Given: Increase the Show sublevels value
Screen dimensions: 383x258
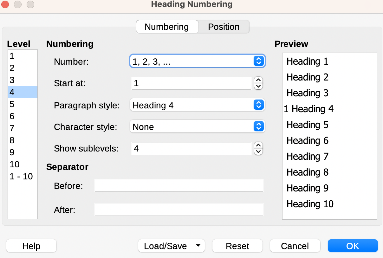Looking at the screenshot, I should point(259,145).
